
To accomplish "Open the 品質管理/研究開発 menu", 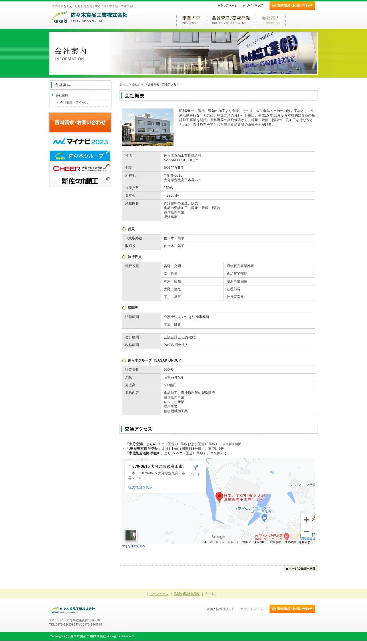I will (x=231, y=20).
